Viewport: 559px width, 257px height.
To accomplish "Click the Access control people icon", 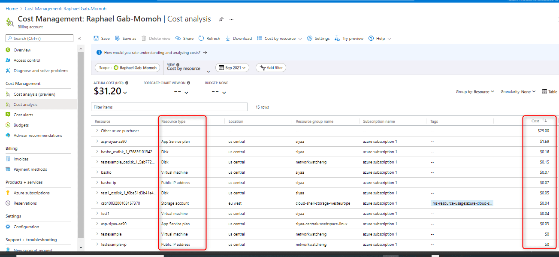I will pos(8,60).
